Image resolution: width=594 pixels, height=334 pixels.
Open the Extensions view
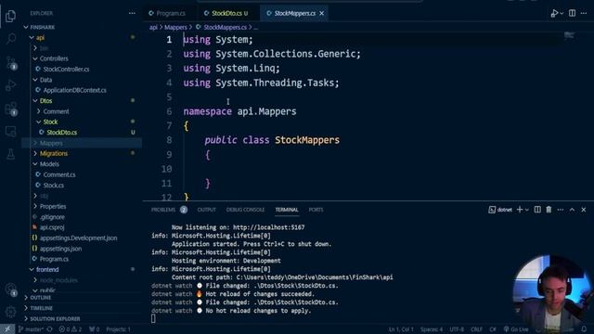click(x=10, y=109)
